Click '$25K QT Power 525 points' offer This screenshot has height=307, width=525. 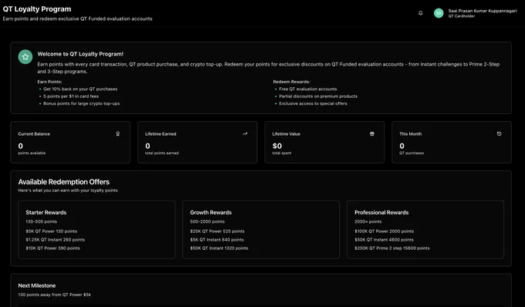coord(217,231)
